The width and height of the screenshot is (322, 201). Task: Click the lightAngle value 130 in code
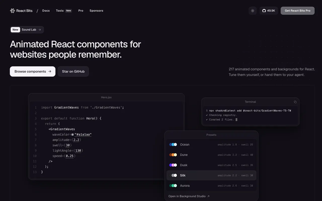(x=78, y=150)
